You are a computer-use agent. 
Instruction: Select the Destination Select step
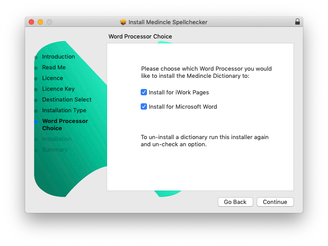(x=67, y=100)
